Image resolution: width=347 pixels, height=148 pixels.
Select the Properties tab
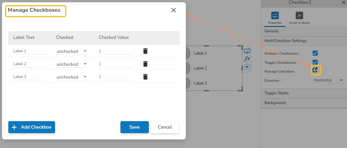(x=275, y=18)
